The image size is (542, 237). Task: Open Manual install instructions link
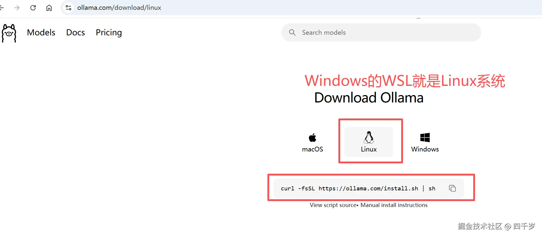click(394, 205)
